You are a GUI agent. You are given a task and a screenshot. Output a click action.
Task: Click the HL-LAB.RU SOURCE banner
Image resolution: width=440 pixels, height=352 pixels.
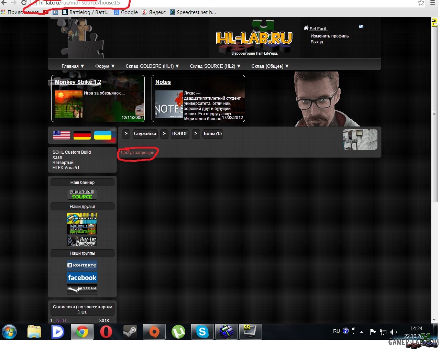pyautogui.click(x=82, y=194)
